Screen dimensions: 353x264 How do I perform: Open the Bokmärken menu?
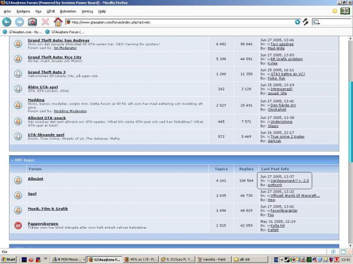[68, 11]
